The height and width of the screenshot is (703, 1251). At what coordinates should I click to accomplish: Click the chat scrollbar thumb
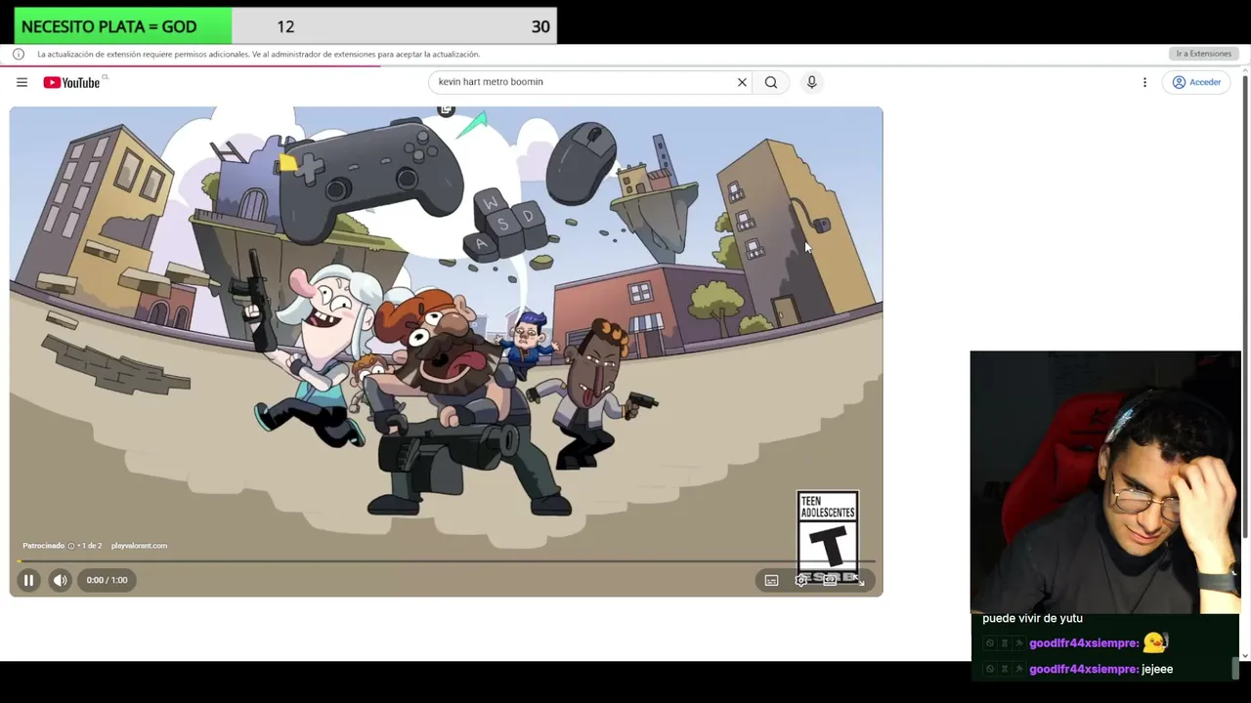point(1235,669)
